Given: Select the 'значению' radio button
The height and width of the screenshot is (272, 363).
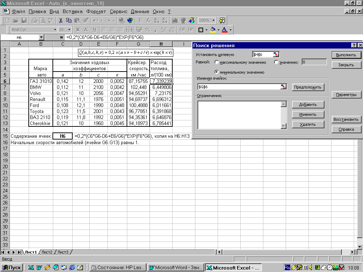Looking at the screenshot, I should point(276,62).
